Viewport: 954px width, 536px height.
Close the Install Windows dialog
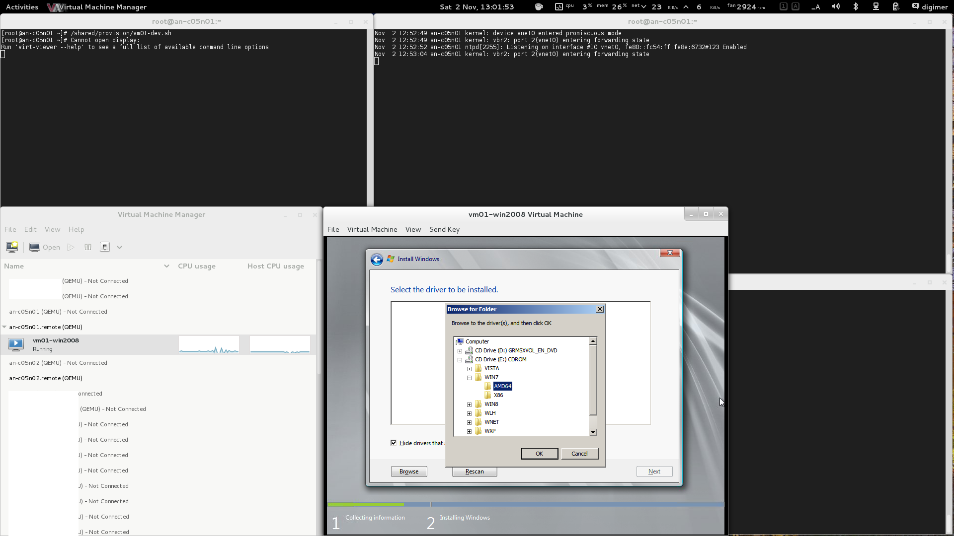coord(670,253)
